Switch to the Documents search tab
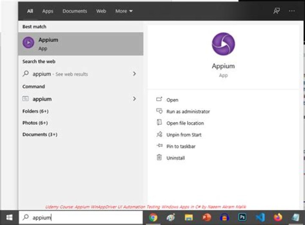The width and height of the screenshot is (305, 225). (x=75, y=11)
